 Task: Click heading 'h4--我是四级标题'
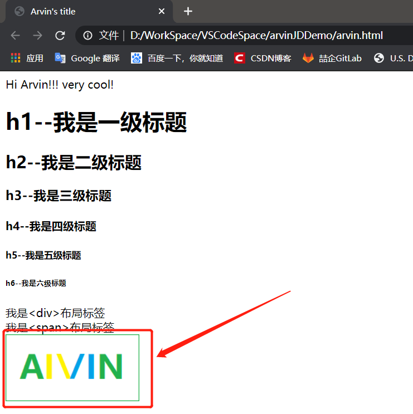51,226
